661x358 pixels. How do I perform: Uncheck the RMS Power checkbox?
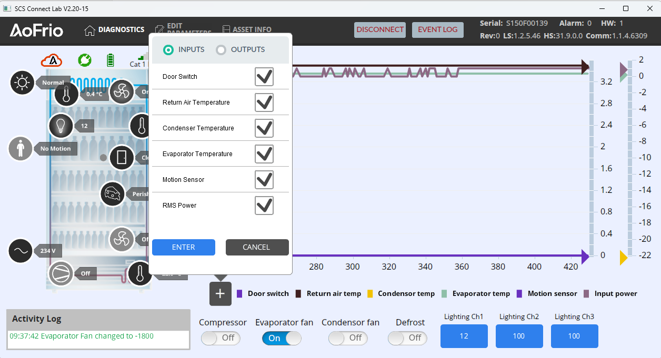point(264,205)
